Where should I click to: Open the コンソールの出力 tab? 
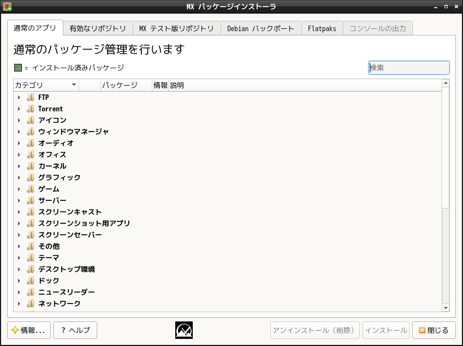point(378,28)
